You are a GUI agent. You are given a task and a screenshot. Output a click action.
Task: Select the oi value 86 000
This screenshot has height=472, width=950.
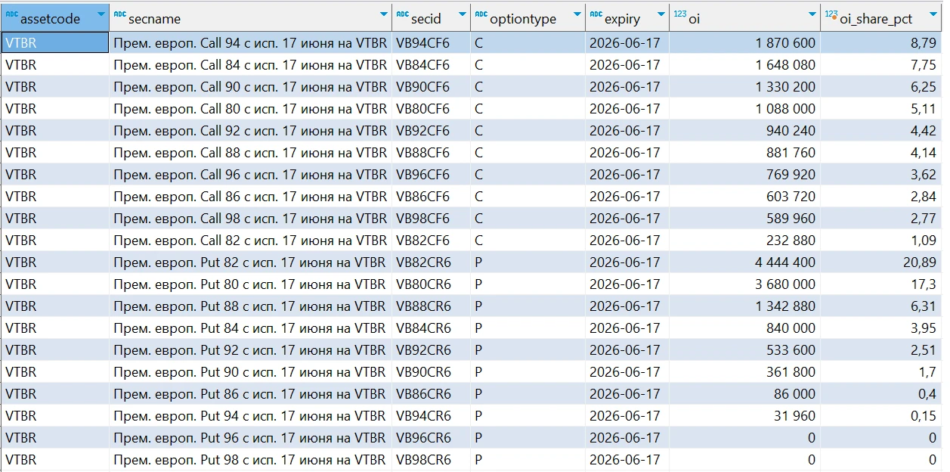click(744, 394)
